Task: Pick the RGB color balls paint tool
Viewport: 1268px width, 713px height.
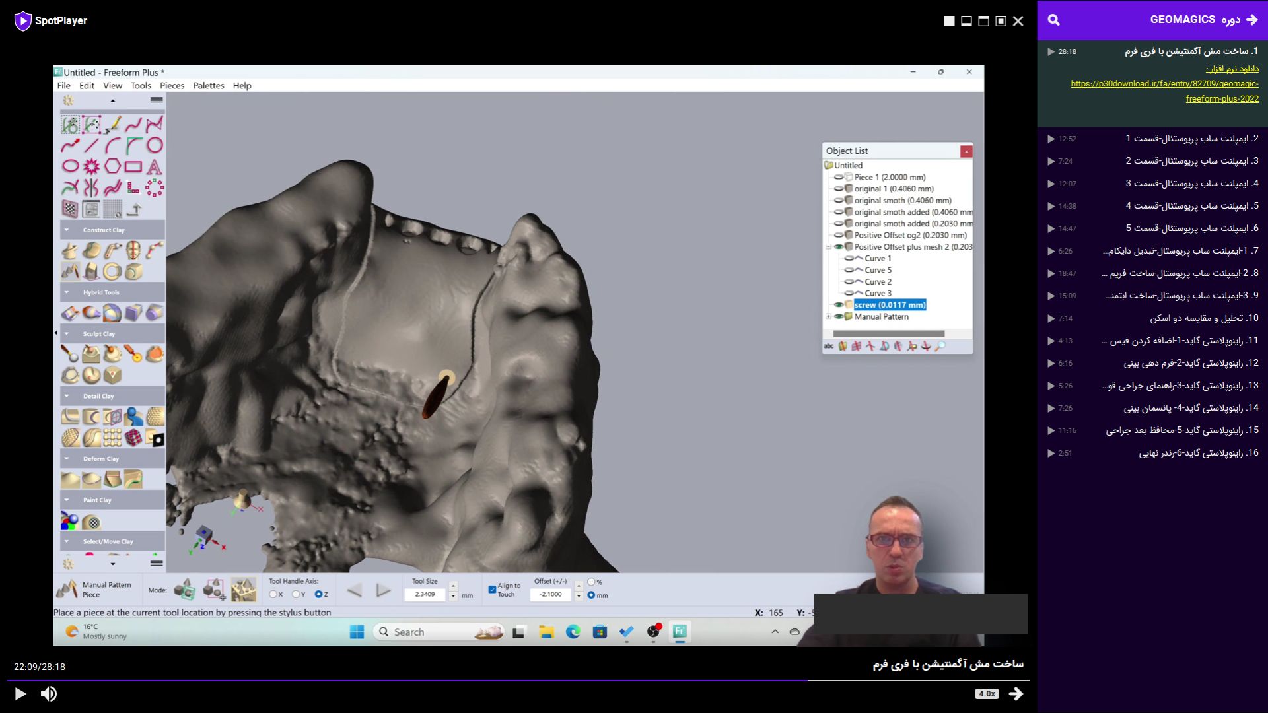Action: [69, 522]
